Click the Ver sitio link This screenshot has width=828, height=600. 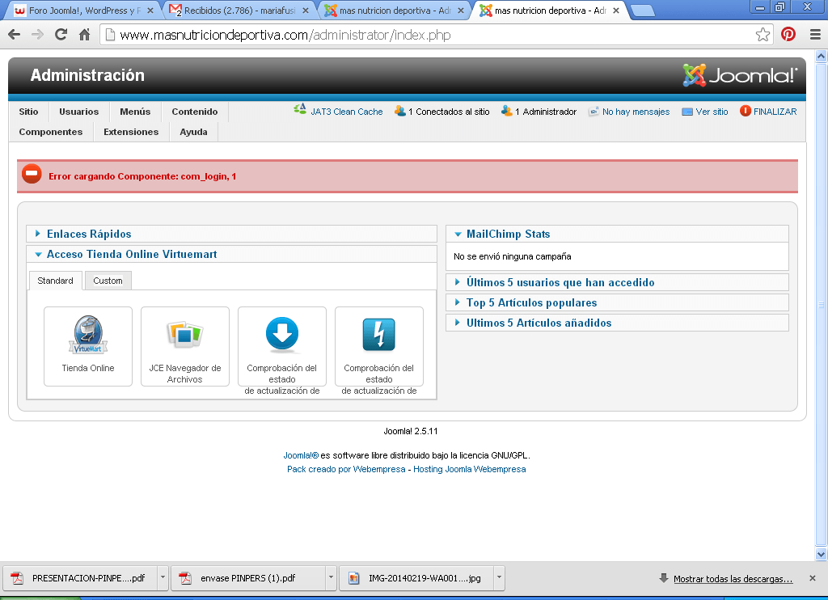[x=712, y=112]
